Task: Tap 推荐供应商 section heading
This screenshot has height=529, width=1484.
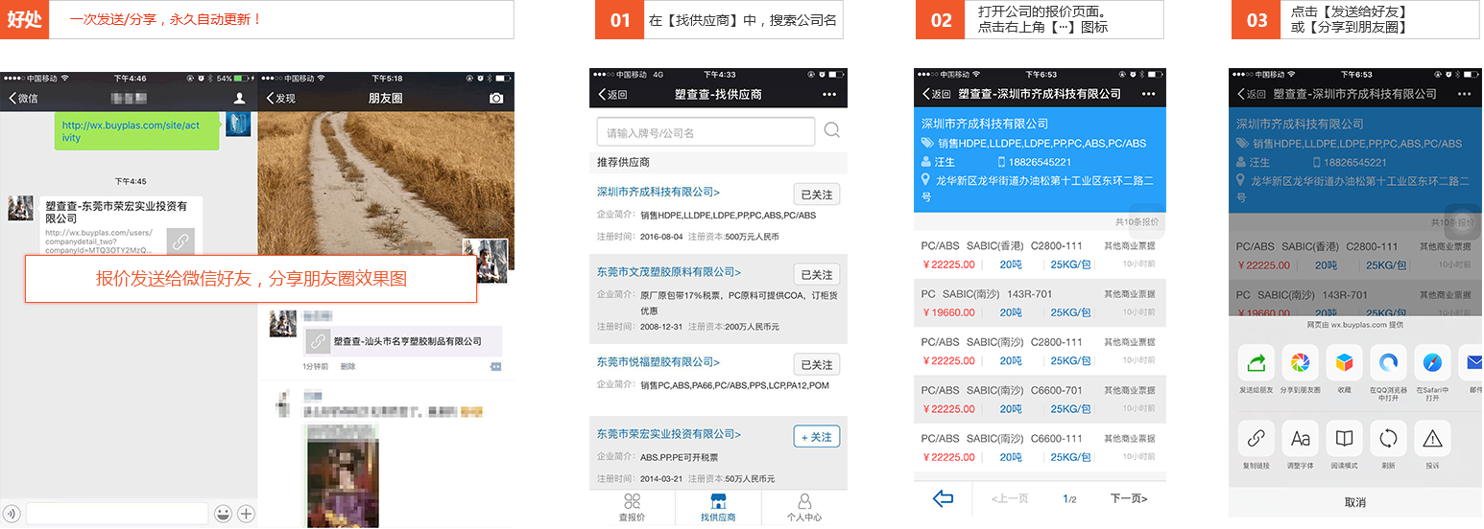Action: (623, 162)
